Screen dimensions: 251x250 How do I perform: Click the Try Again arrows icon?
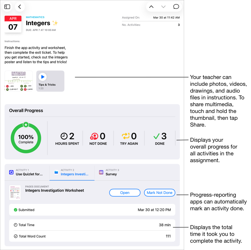coord(125,136)
